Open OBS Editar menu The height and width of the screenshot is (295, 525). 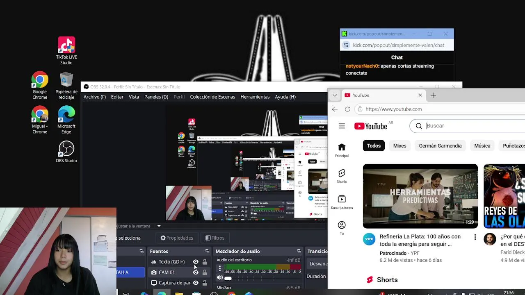117,97
